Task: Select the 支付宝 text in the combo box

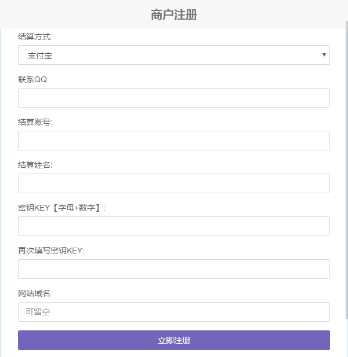Action: [x=40, y=56]
